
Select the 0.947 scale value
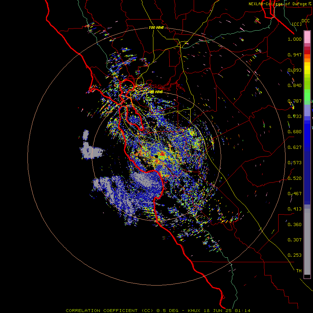point(295,55)
